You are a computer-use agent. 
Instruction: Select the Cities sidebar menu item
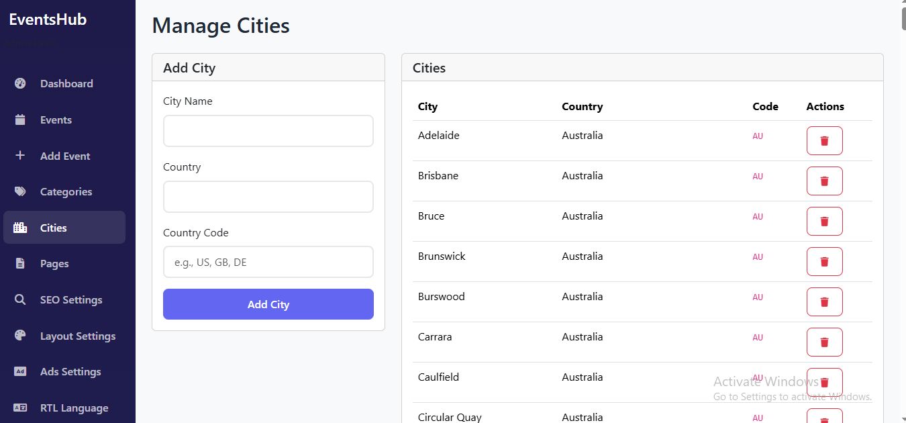tap(64, 228)
